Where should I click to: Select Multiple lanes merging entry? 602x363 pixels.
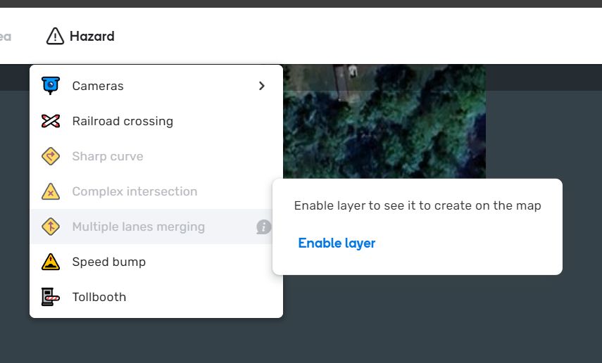coord(139,227)
